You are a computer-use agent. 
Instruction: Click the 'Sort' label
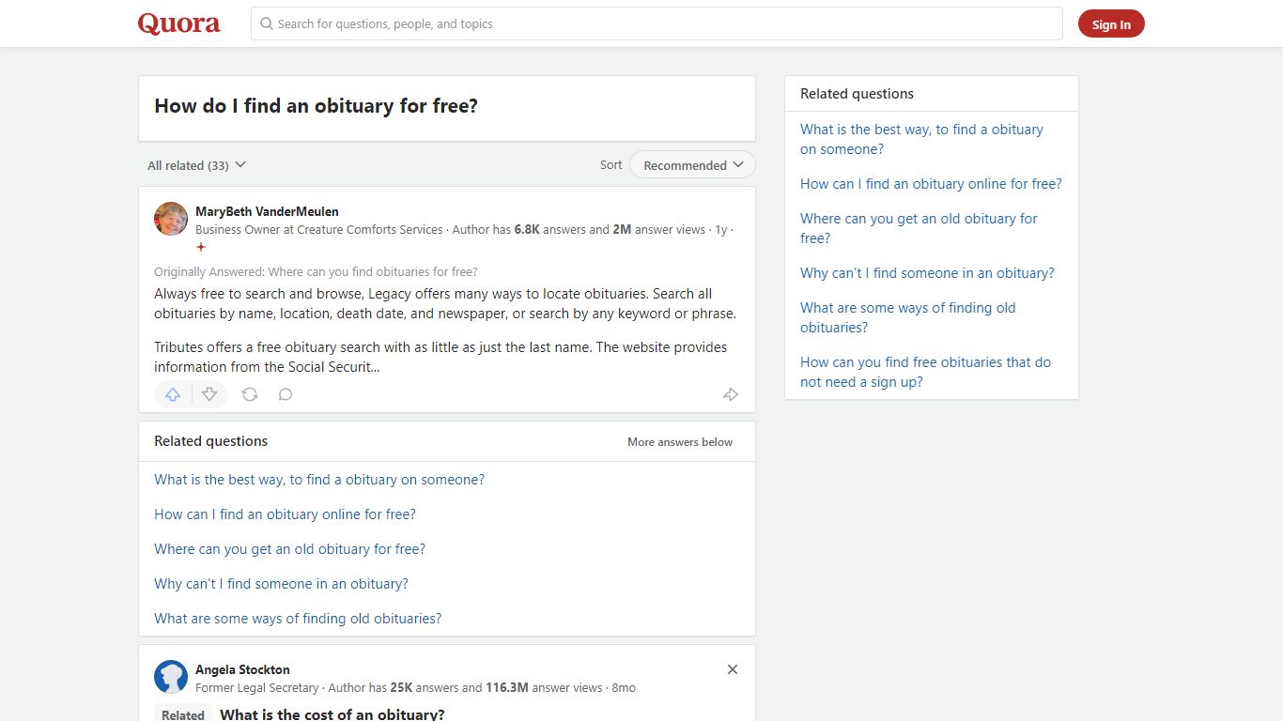611,164
